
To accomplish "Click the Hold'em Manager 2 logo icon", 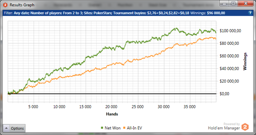I will [x=245, y=127].
